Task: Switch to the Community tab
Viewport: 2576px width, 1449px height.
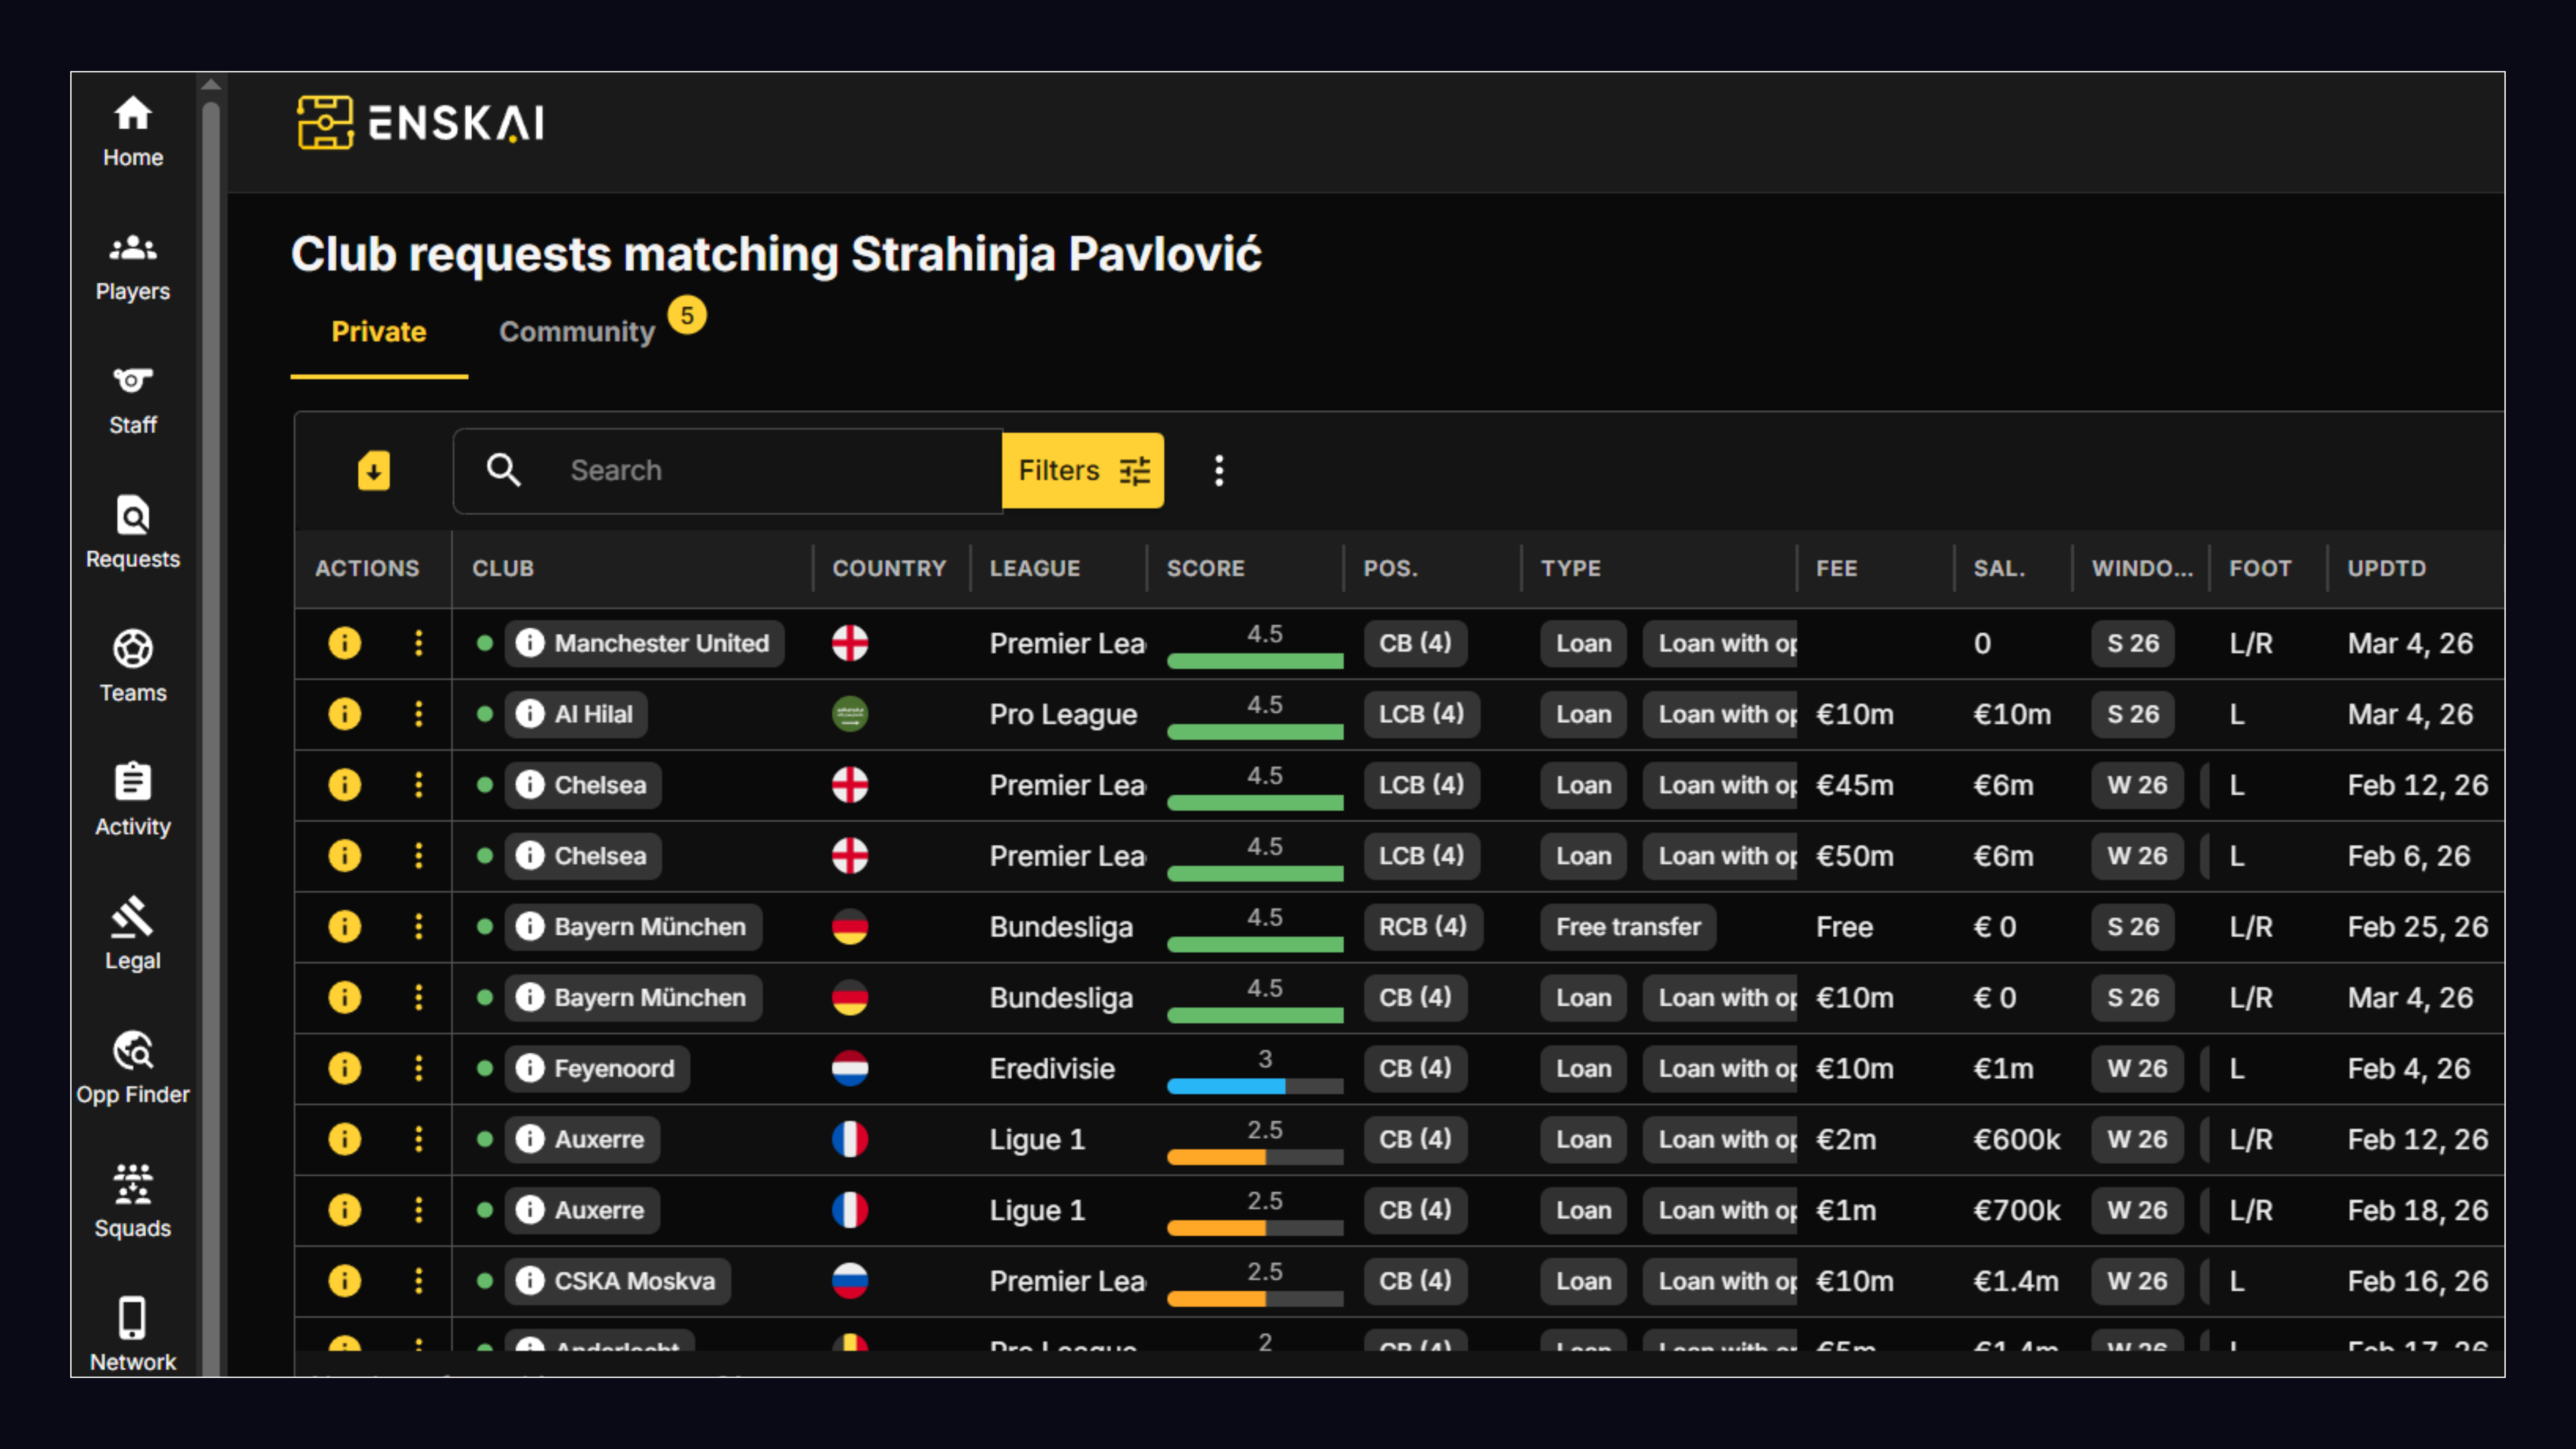Action: [x=577, y=332]
